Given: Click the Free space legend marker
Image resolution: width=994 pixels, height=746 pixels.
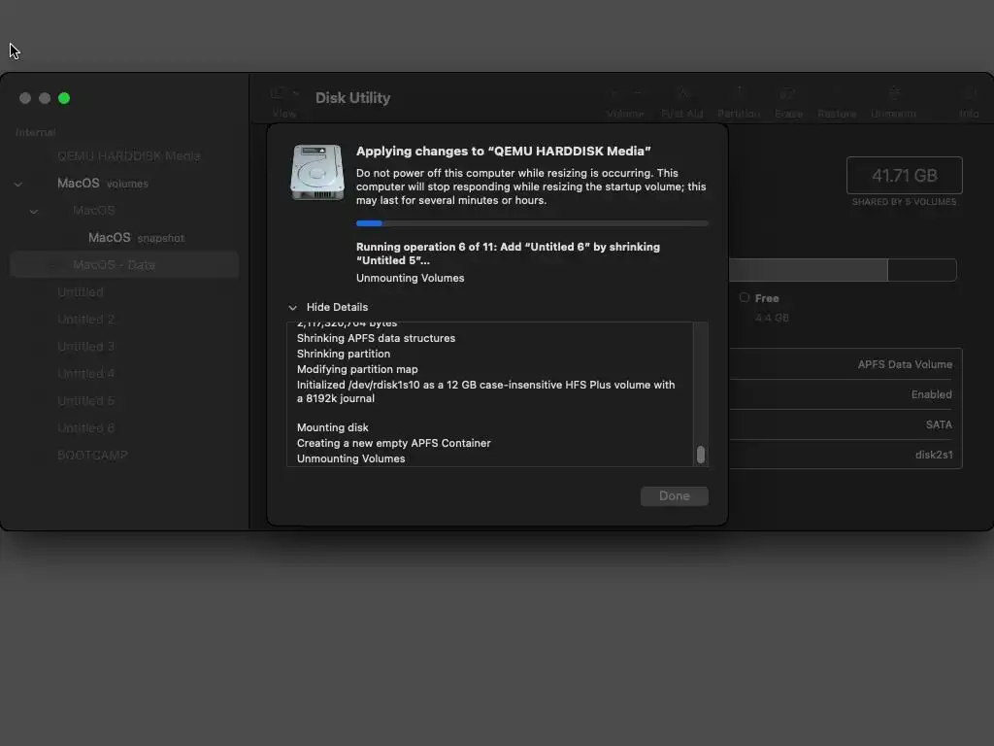Looking at the screenshot, I should pyautogui.click(x=745, y=297).
